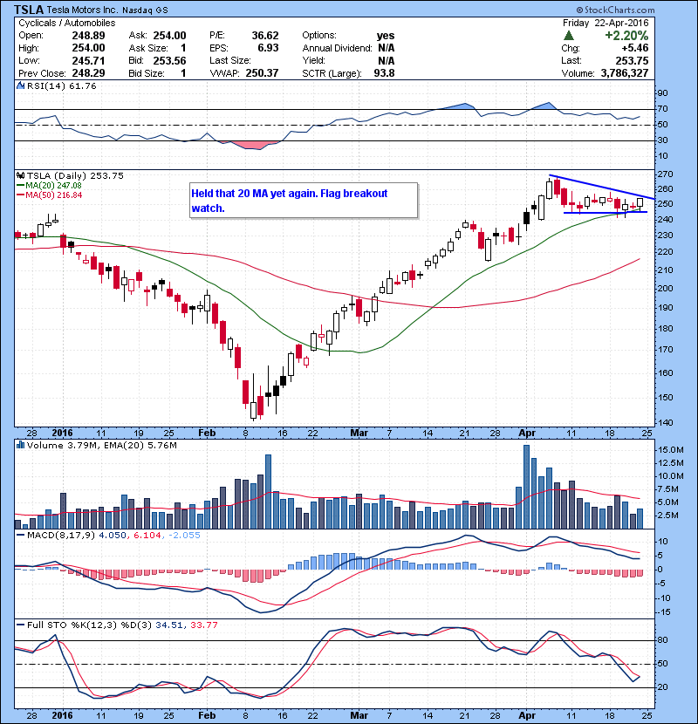Screen dimensions: 698x724
Task: Click the candlestick icon beside TSLA (Daily)
Action: click(20, 175)
